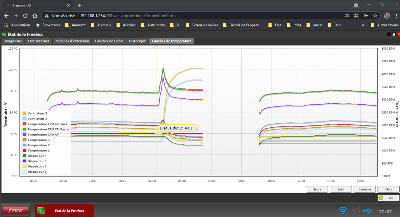Open the Amusant bookmark folder
The width and height of the screenshot is (400, 217).
point(75,25)
